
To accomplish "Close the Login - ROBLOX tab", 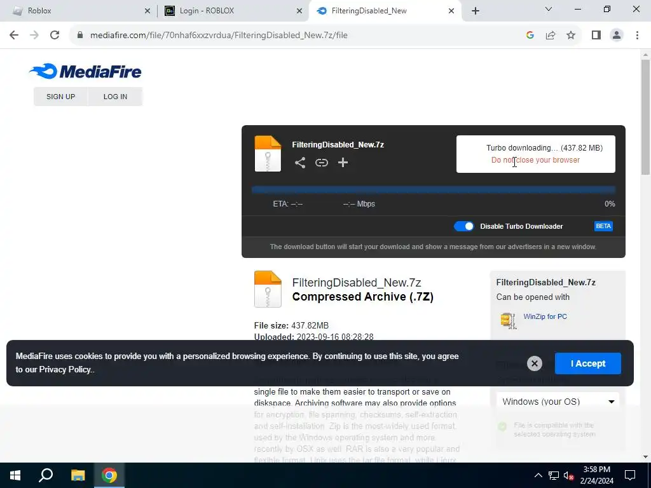I will point(299,11).
